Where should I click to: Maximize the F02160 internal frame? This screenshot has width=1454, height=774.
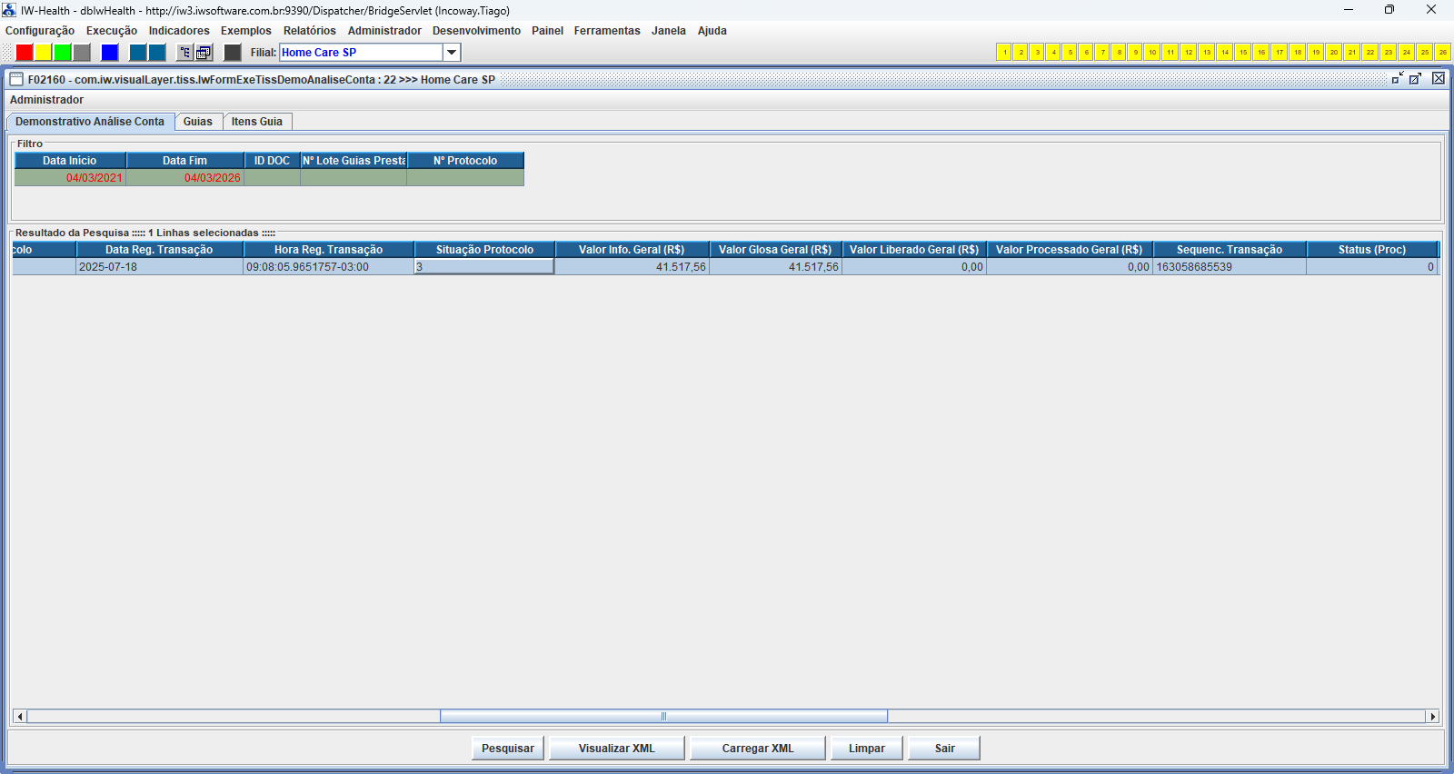click(1415, 79)
